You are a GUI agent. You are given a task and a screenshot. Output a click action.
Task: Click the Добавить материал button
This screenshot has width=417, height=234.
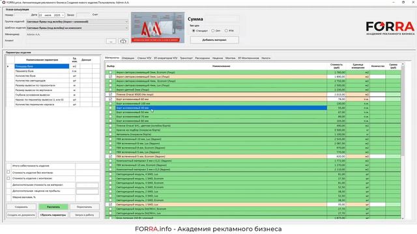[214, 40]
